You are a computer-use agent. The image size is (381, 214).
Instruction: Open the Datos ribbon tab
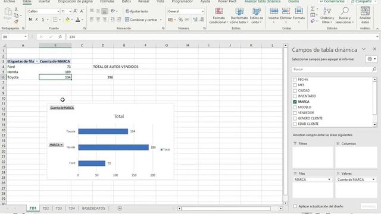point(126,1)
